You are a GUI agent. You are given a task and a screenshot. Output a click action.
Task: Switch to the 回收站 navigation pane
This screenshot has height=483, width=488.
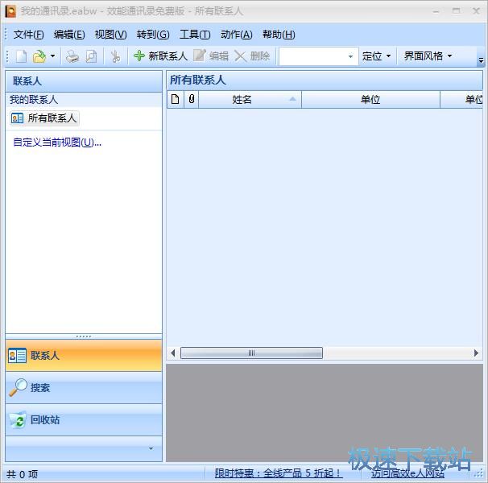click(84, 420)
